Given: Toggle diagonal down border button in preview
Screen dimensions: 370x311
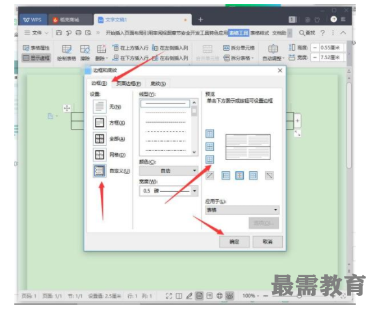Looking at the screenshot, I should (x=269, y=176).
